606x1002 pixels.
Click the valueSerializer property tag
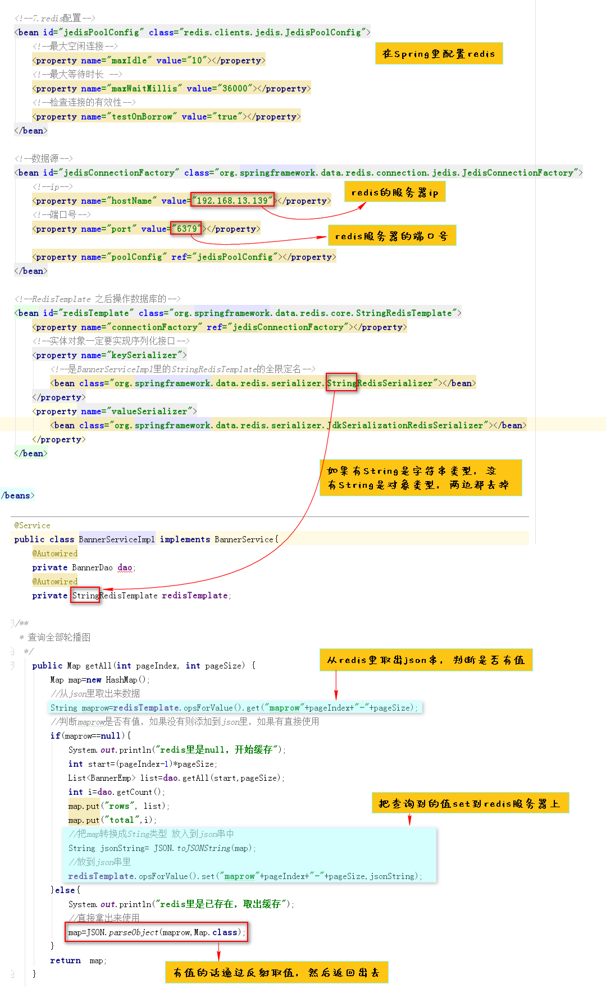(x=115, y=411)
